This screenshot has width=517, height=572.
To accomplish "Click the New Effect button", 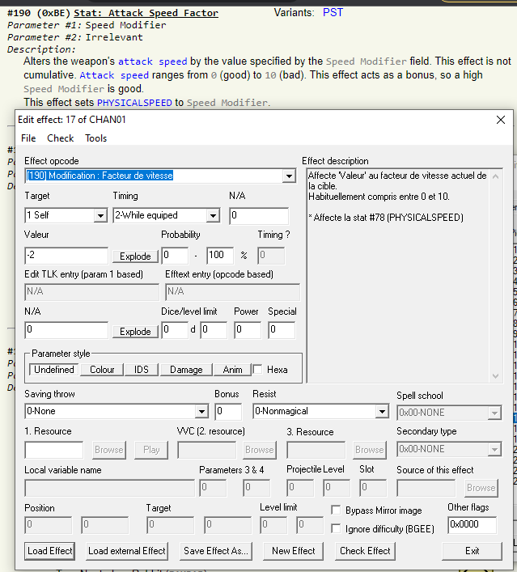I will pos(294,551).
